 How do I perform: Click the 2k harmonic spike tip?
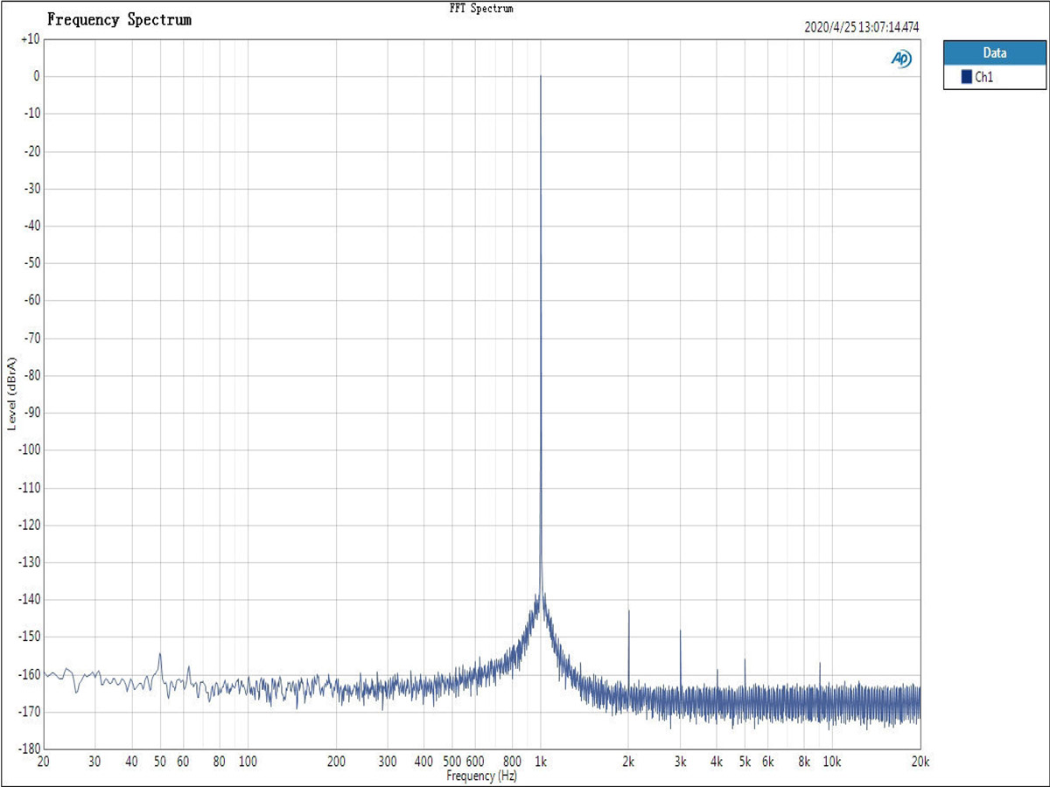point(628,611)
